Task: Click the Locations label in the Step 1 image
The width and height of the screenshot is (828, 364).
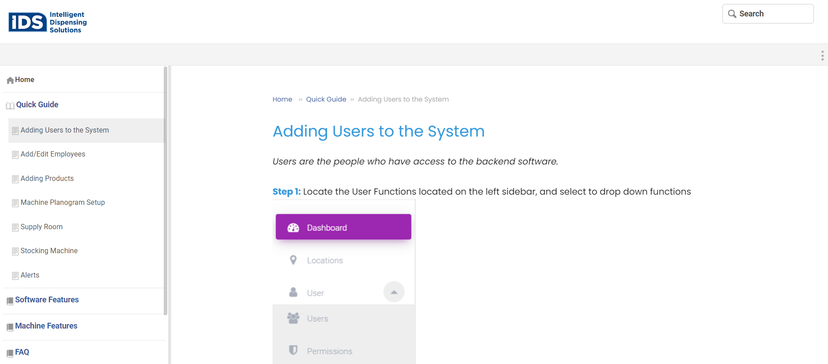Action: tap(325, 261)
